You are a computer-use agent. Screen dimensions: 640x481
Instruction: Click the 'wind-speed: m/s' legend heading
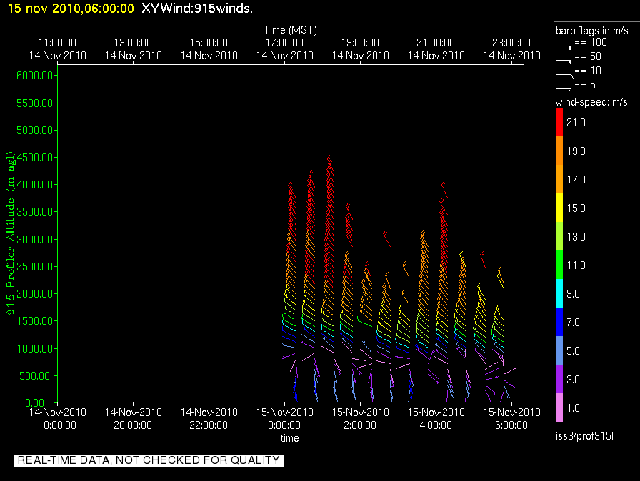coord(591,102)
